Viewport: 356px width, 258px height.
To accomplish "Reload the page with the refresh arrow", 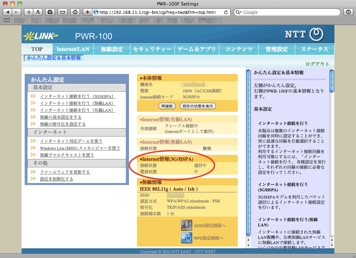I will [226, 12].
